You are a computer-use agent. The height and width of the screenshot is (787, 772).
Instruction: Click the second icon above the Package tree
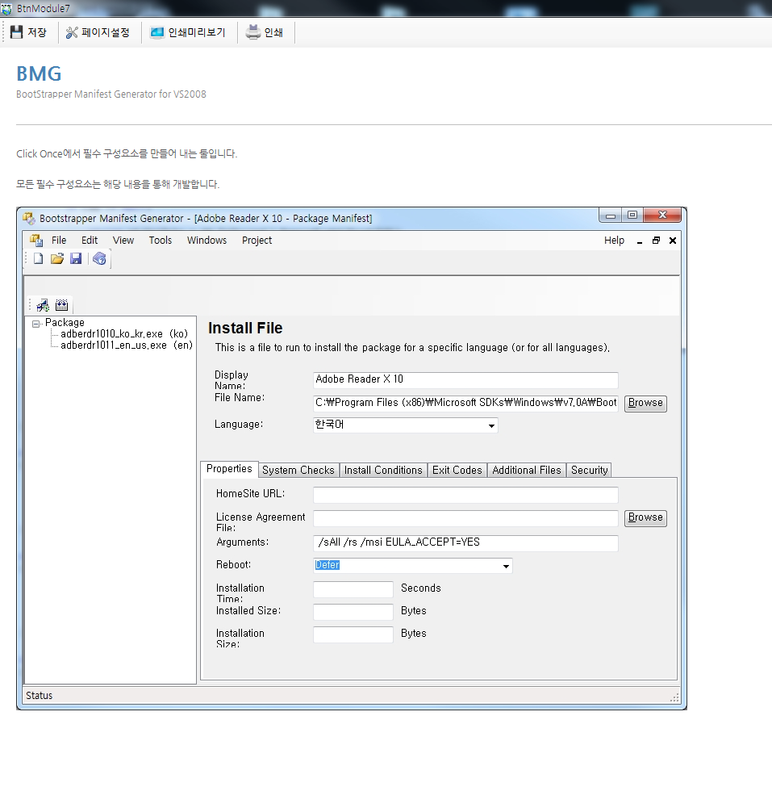point(61,304)
